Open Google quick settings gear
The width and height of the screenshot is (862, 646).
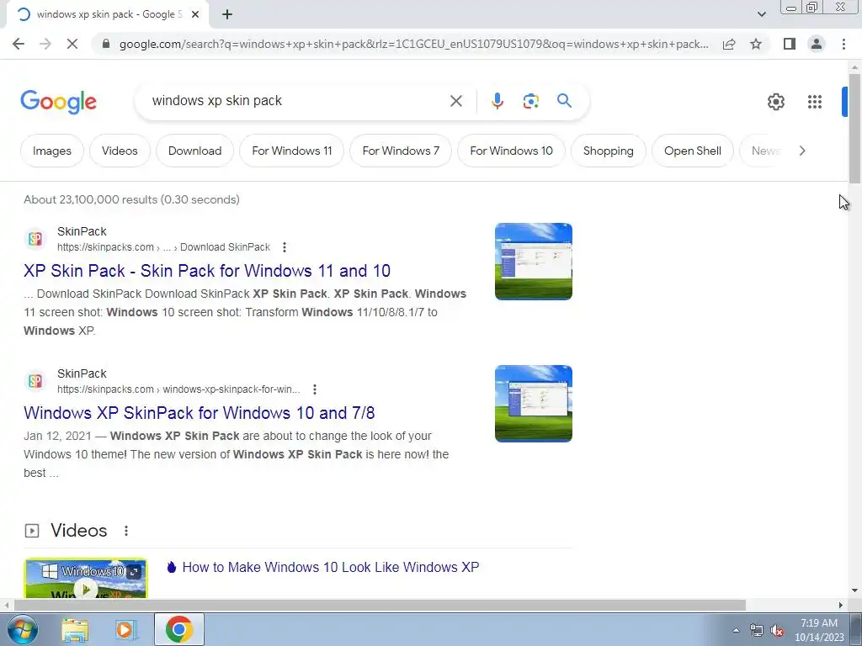coord(775,102)
